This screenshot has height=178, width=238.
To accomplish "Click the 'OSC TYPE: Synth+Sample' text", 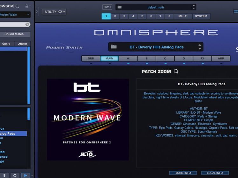I will pyautogui.click(x=199, y=131).
